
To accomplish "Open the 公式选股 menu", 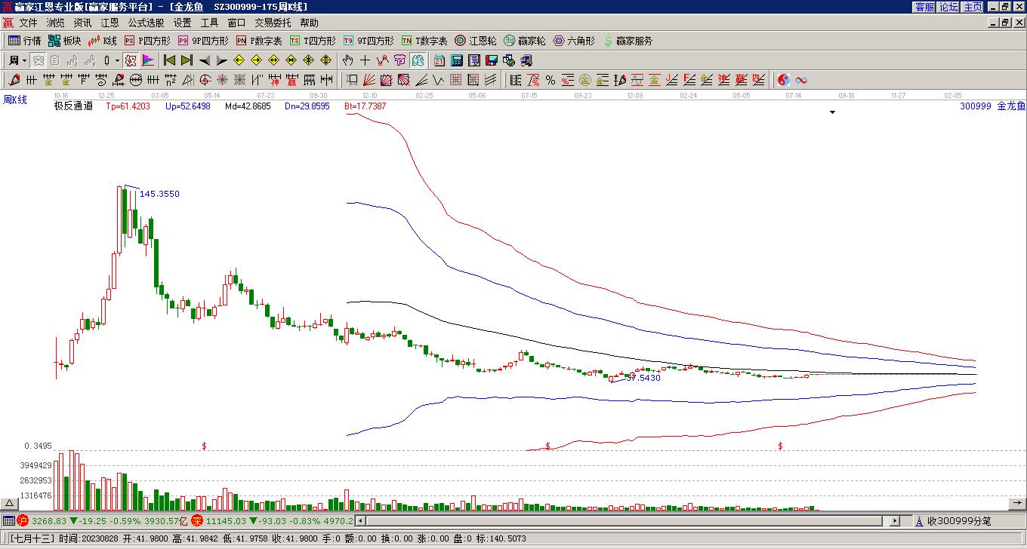I will click(x=146, y=23).
